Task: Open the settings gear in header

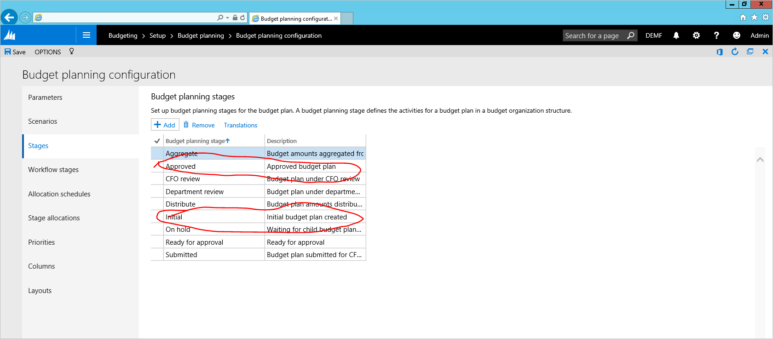Action: coord(696,35)
